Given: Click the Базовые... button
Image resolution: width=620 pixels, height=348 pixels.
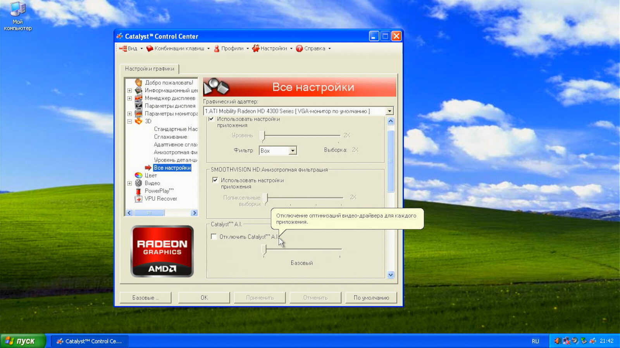Looking at the screenshot, I should [x=145, y=297].
